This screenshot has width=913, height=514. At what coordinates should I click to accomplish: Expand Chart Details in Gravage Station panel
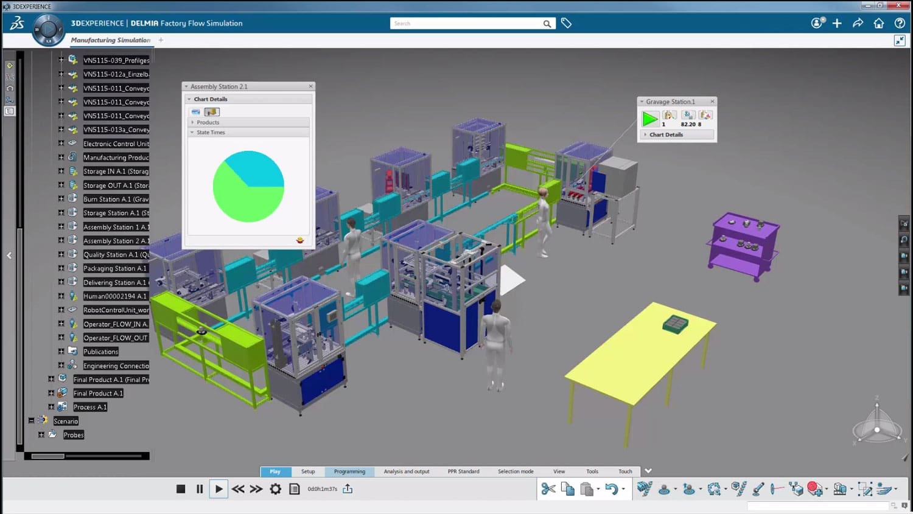point(646,134)
